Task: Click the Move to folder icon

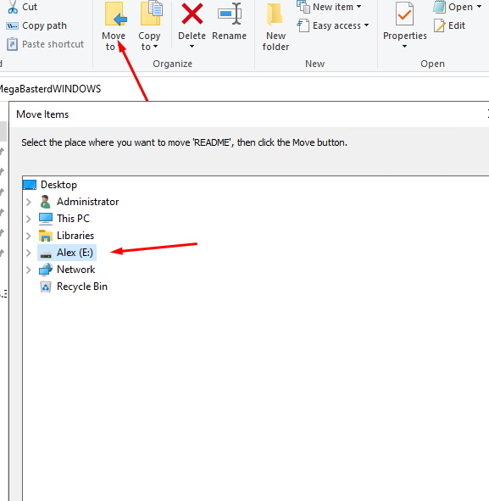Action: 115,14
